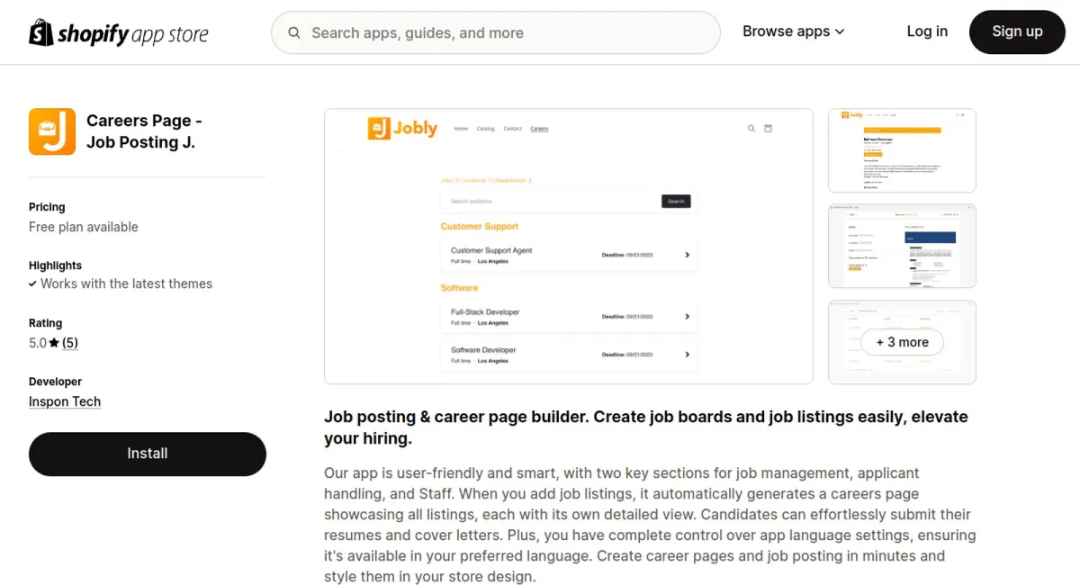Open the Log in page
The image size is (1080, 585).
926,31
